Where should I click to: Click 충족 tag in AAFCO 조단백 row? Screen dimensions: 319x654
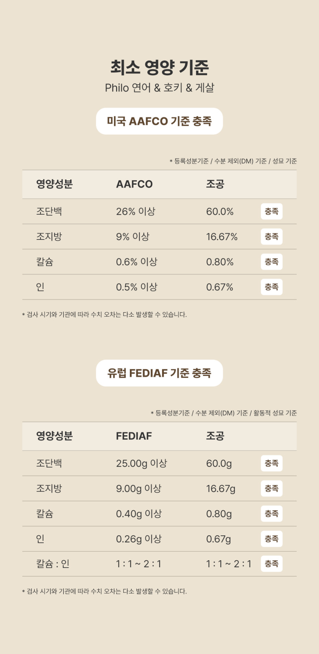272,211
